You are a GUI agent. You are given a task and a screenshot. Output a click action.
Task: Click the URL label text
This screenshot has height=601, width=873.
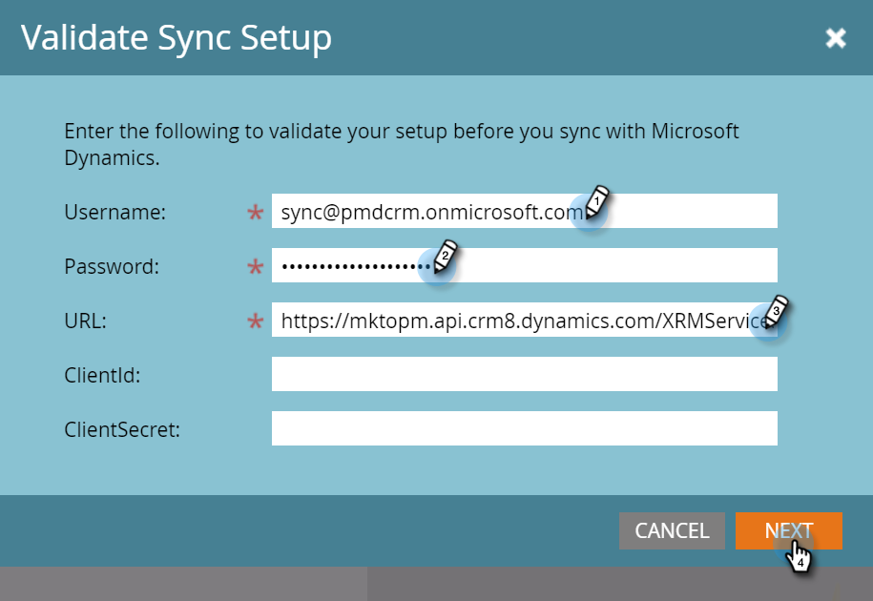(85, 321)
